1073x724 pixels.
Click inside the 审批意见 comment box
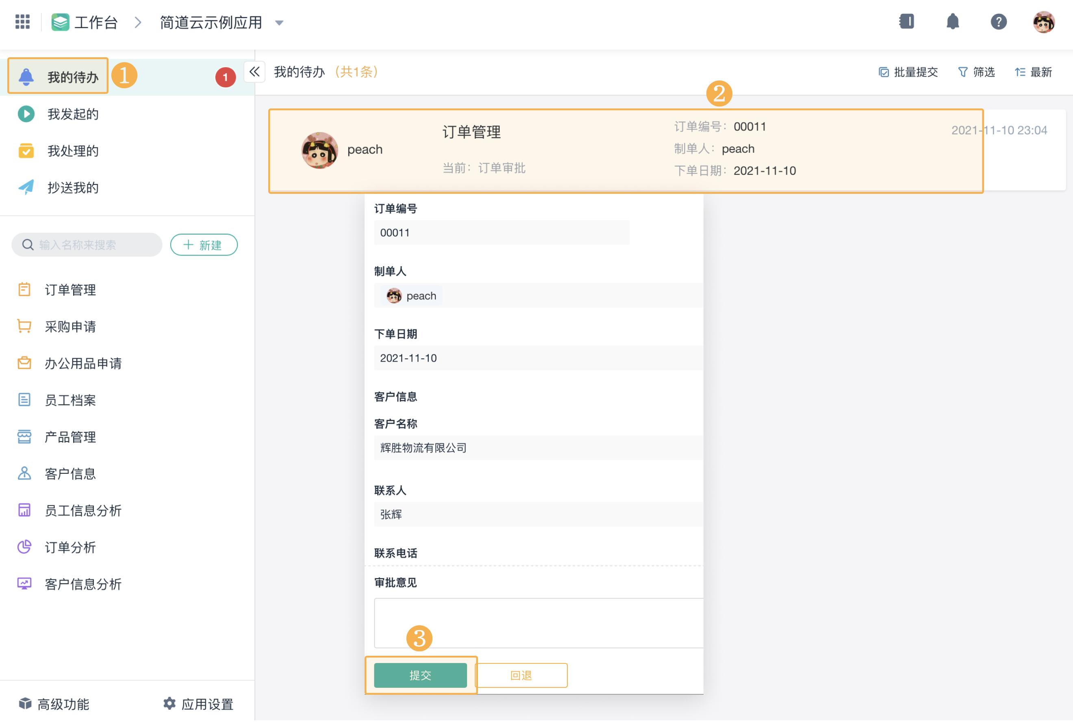pos(538,622)
